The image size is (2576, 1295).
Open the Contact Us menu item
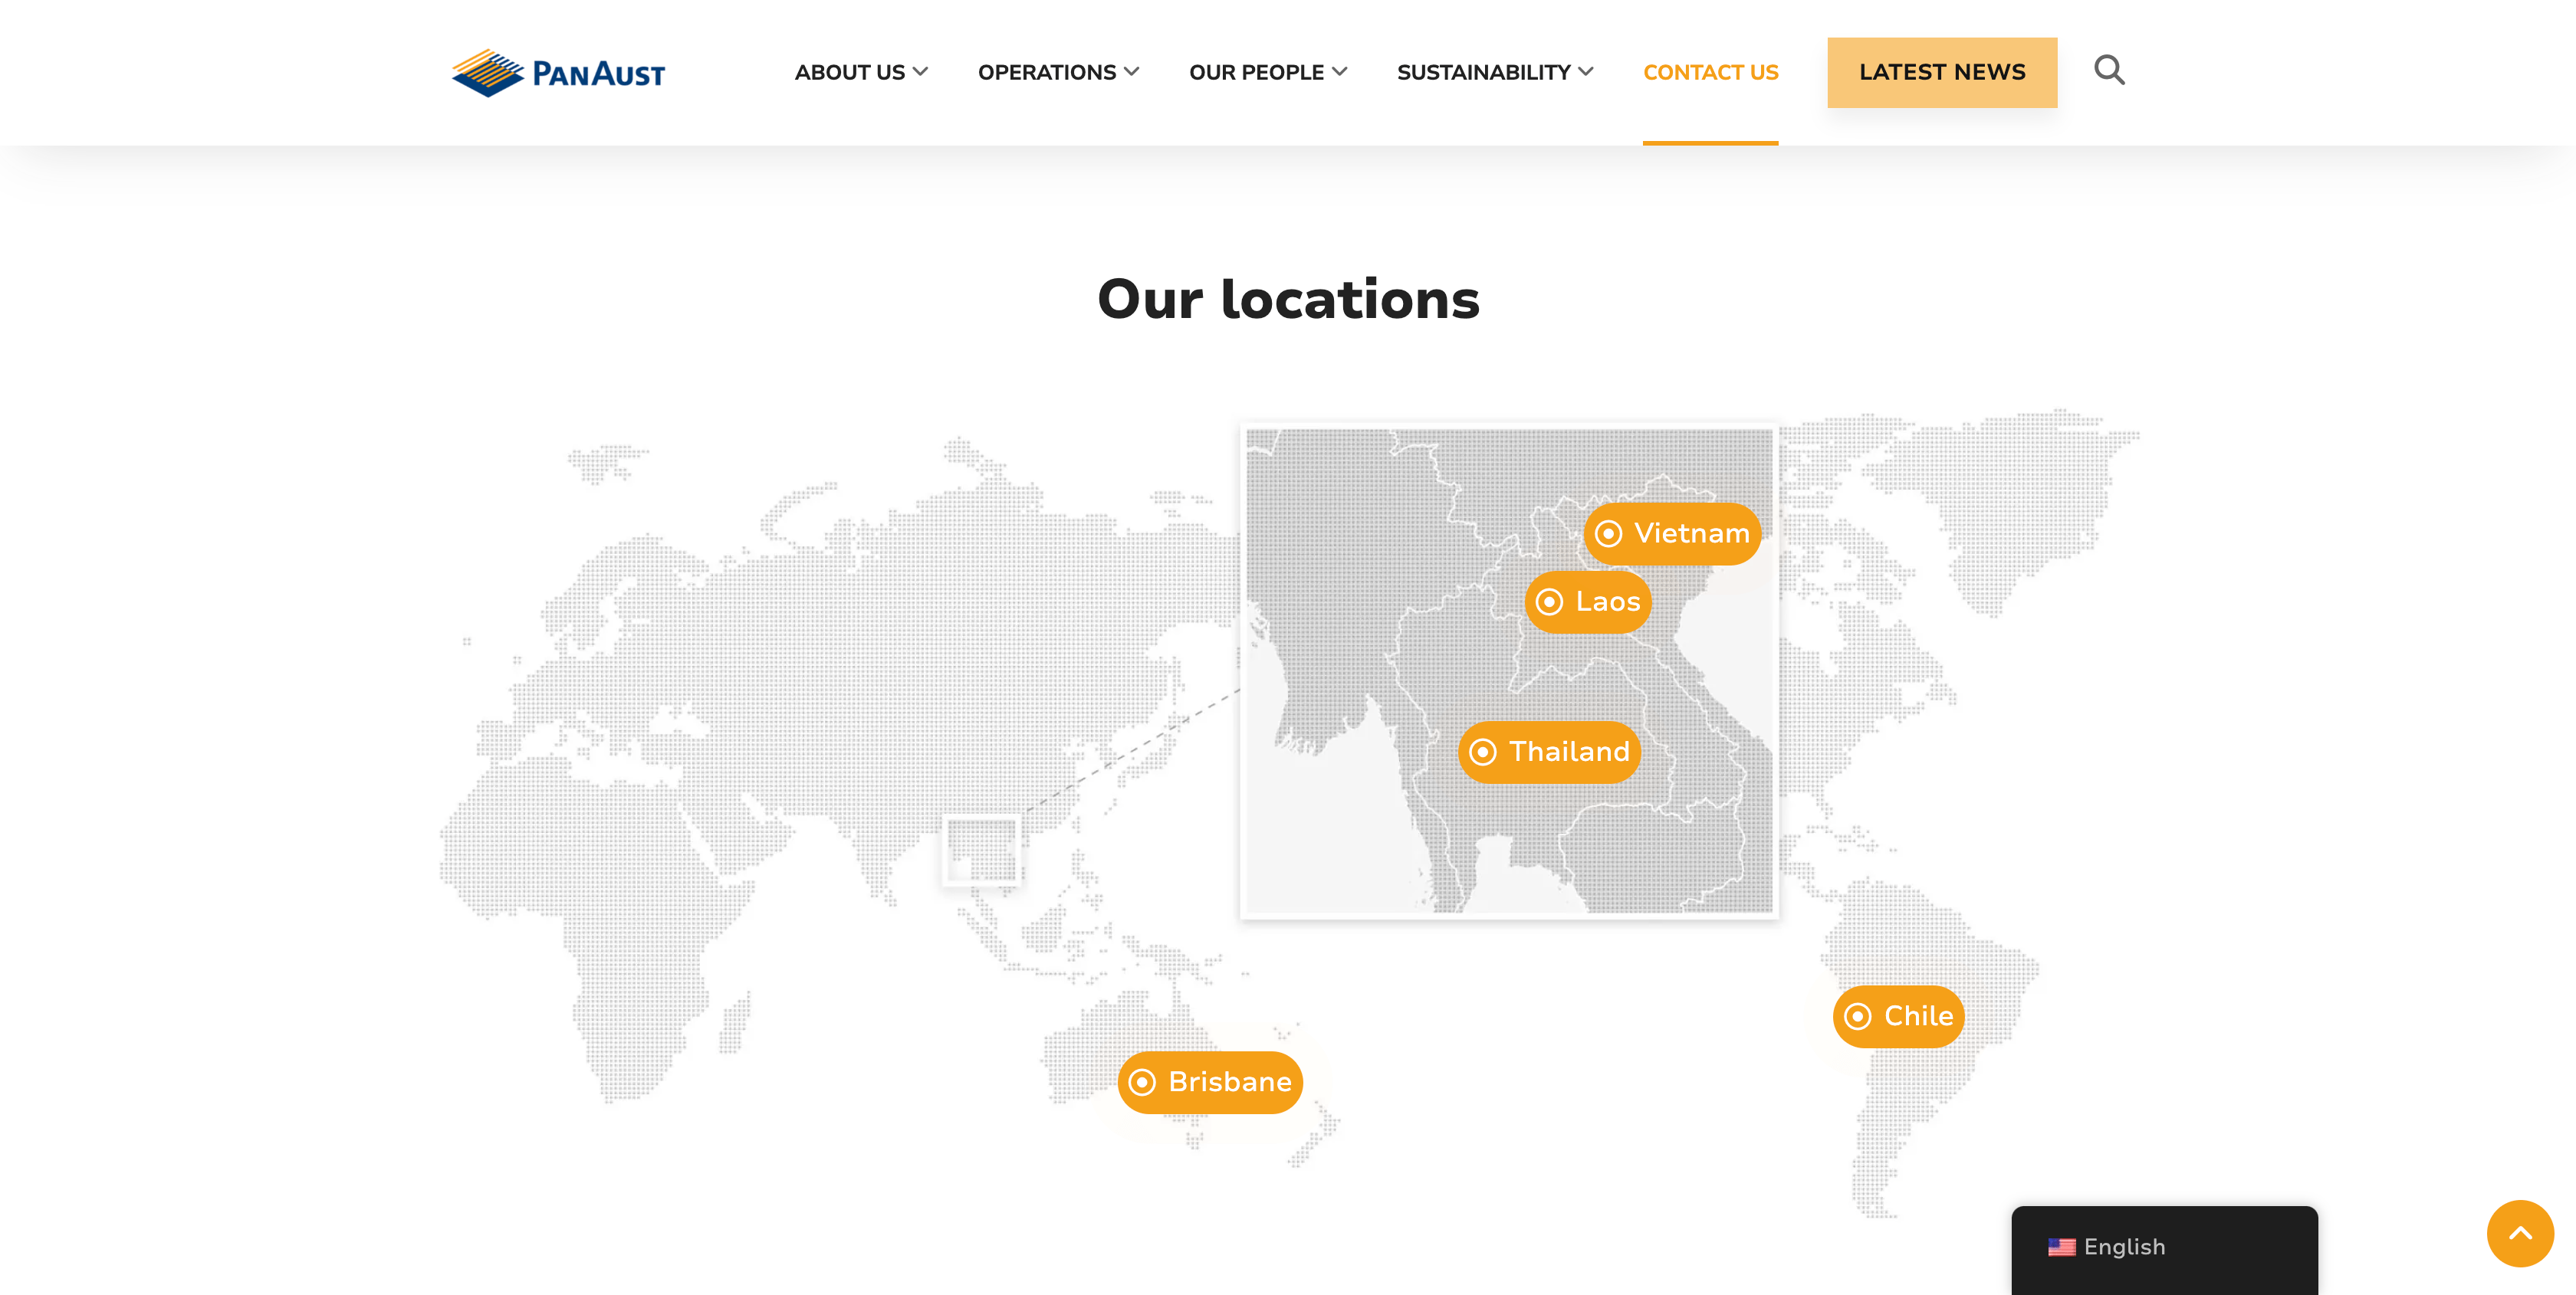[1710, 73]
